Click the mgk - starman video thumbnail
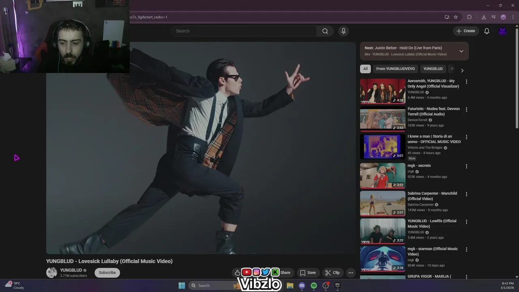 [383, 259]
